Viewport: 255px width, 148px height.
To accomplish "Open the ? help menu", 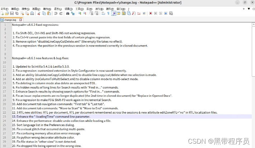I will [128, 9].
